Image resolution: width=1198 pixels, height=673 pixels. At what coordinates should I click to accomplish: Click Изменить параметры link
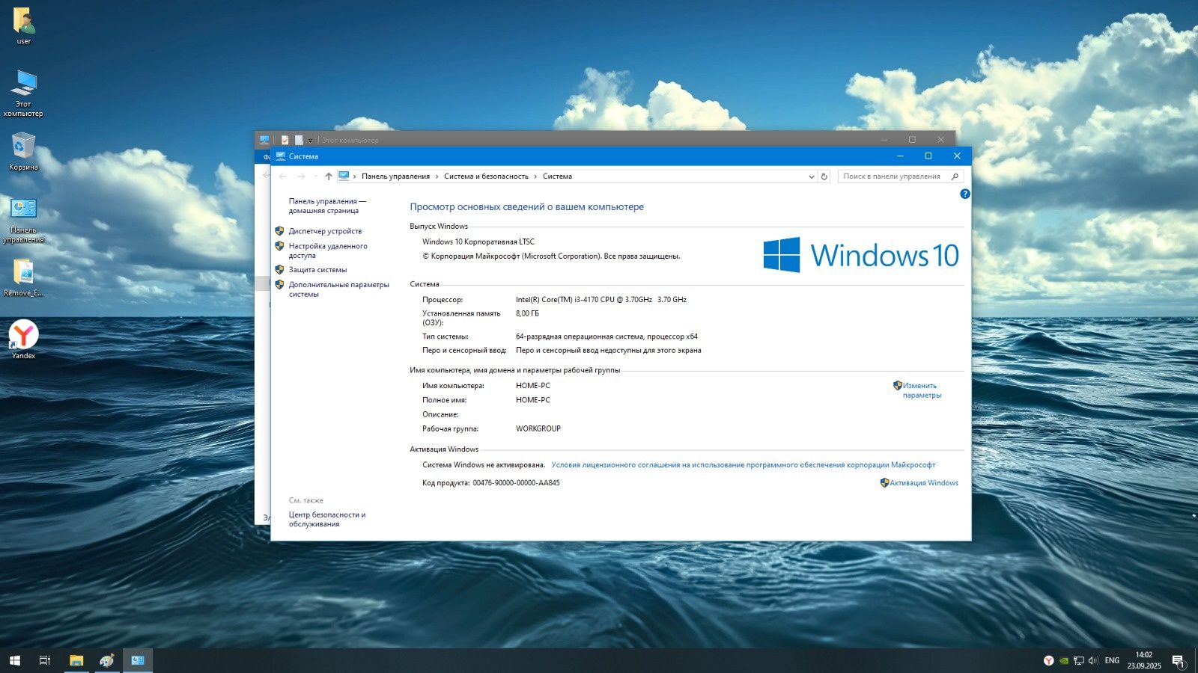[922, 390]
